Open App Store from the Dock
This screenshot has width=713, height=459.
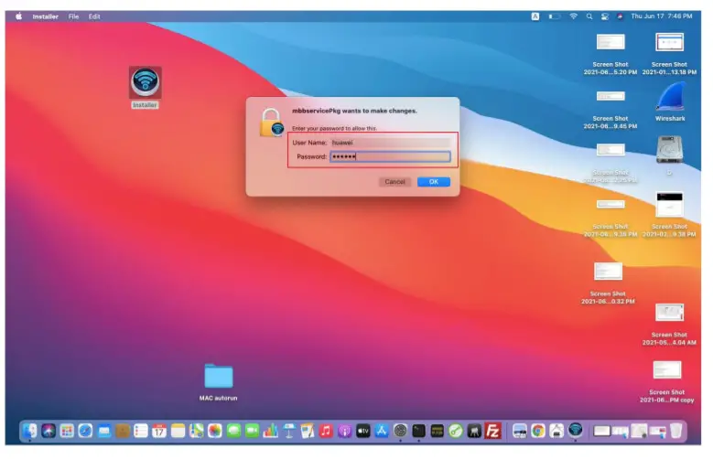point(382,431)
